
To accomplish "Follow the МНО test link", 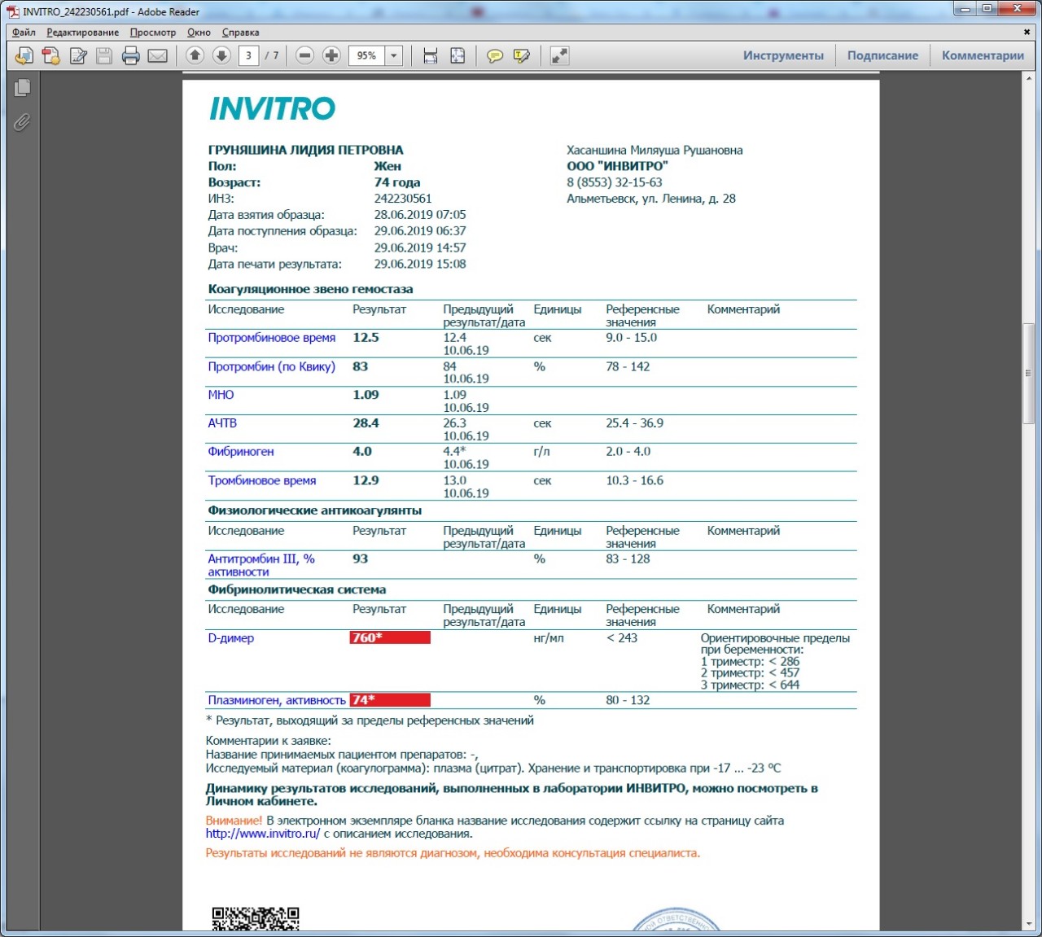I will pos(221,395).
